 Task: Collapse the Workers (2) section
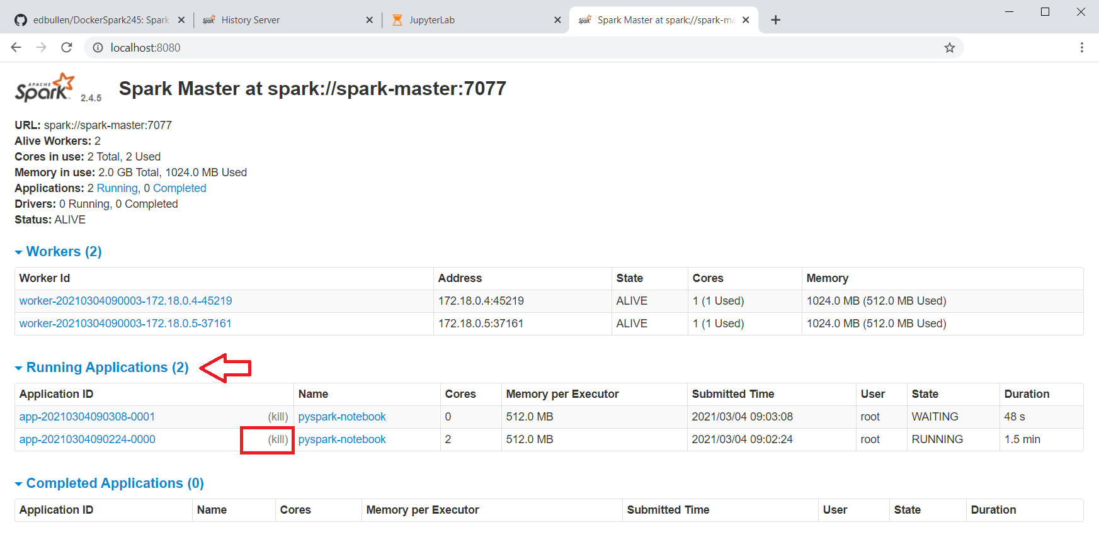click(x=58, y=252)
